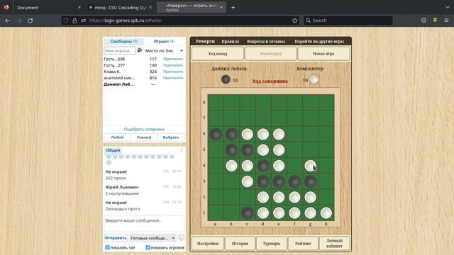Click the 'Ход вперед' redo button
454x255 pixels.
pos(271,54)
